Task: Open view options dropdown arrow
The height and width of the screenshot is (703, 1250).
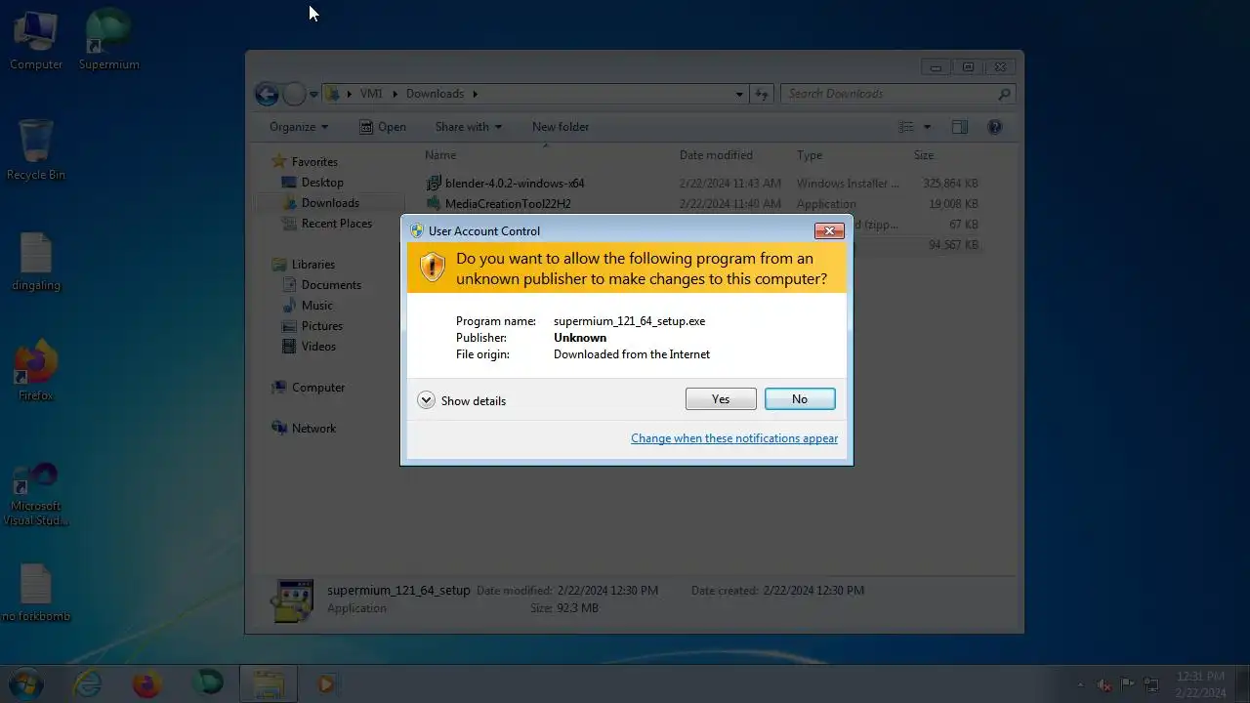Action: 927,127
